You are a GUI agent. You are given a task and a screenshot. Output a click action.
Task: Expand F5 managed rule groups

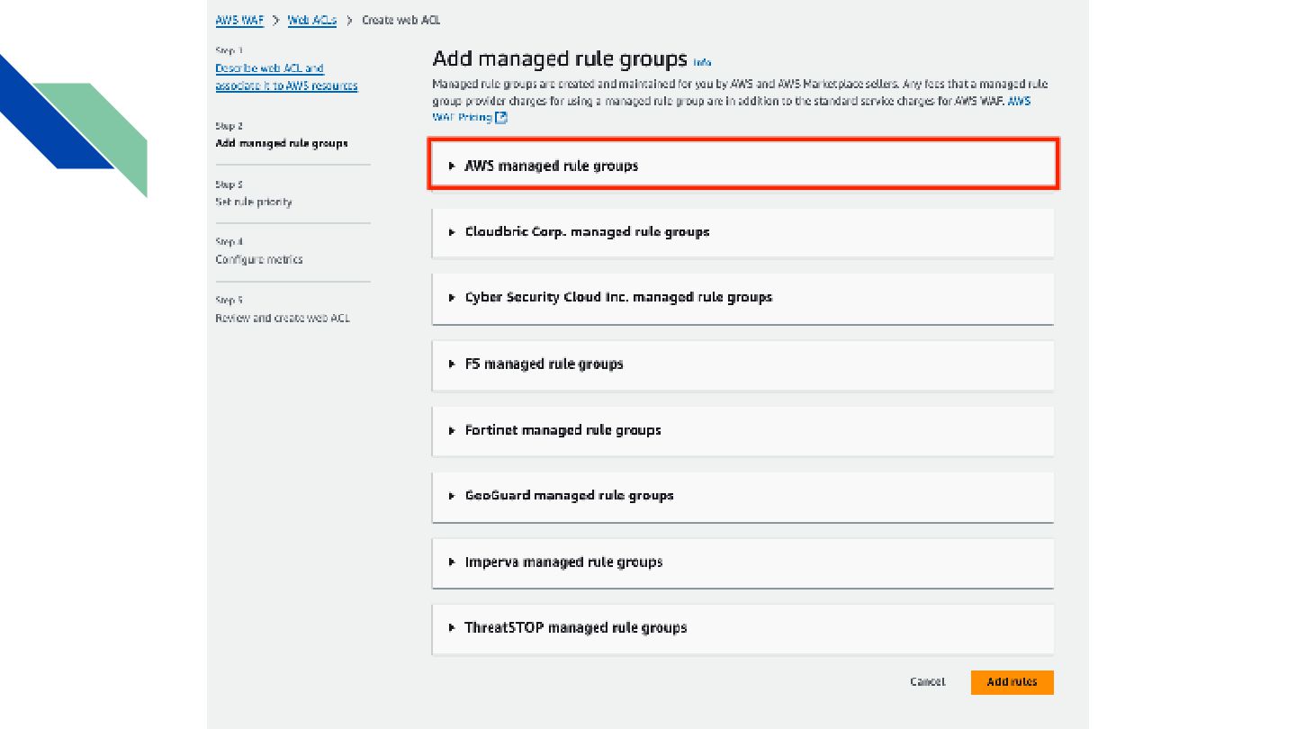click(544, 364)
